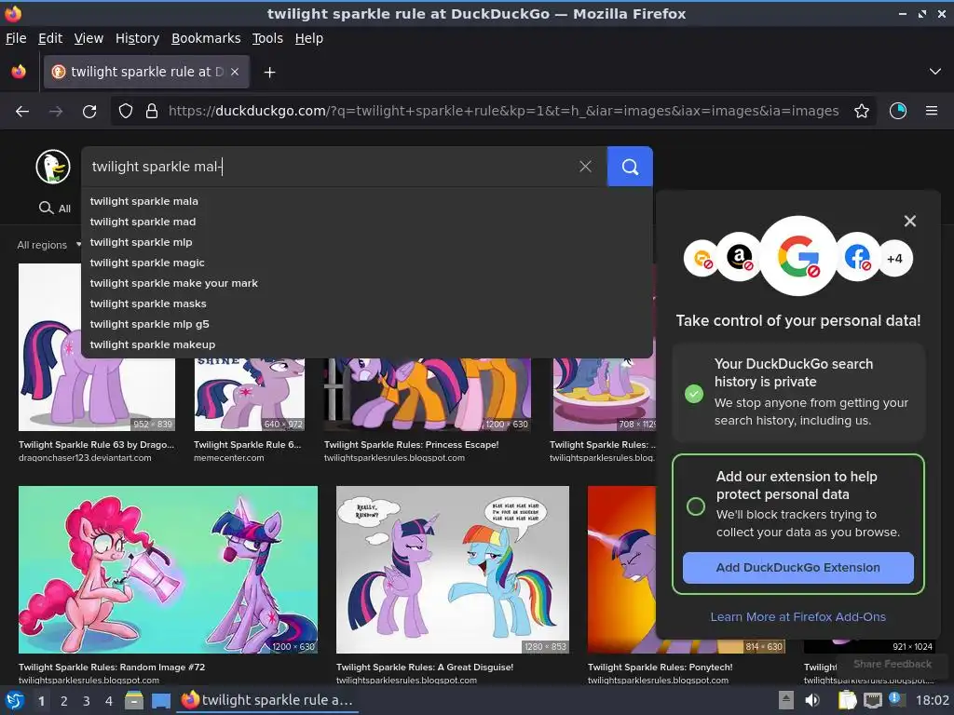Open A Great Disguise thumbnail

coord(453,570)
